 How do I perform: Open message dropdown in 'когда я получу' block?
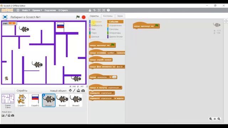tap(115, 88)
